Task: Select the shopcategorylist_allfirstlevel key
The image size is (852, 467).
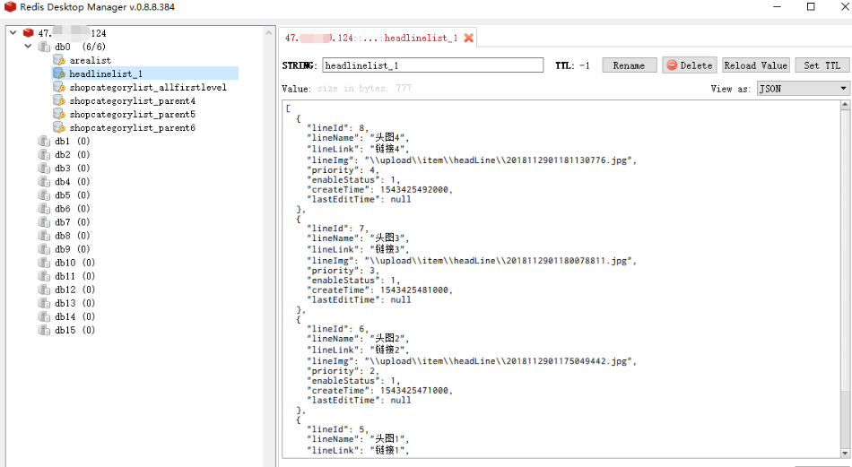Action: (x=148, y=87)
